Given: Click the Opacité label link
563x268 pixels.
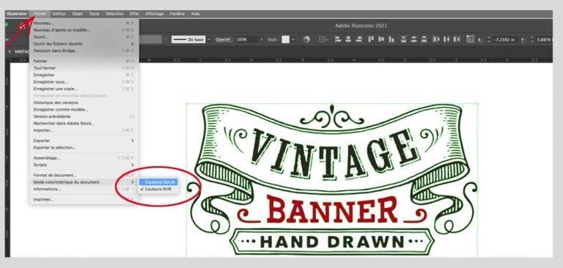Looking at the screenshot, I should pos(224,40).
